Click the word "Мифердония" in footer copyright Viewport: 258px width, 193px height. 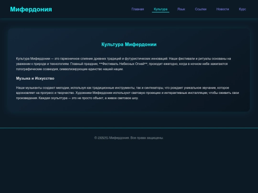click(x=119, y=138)
